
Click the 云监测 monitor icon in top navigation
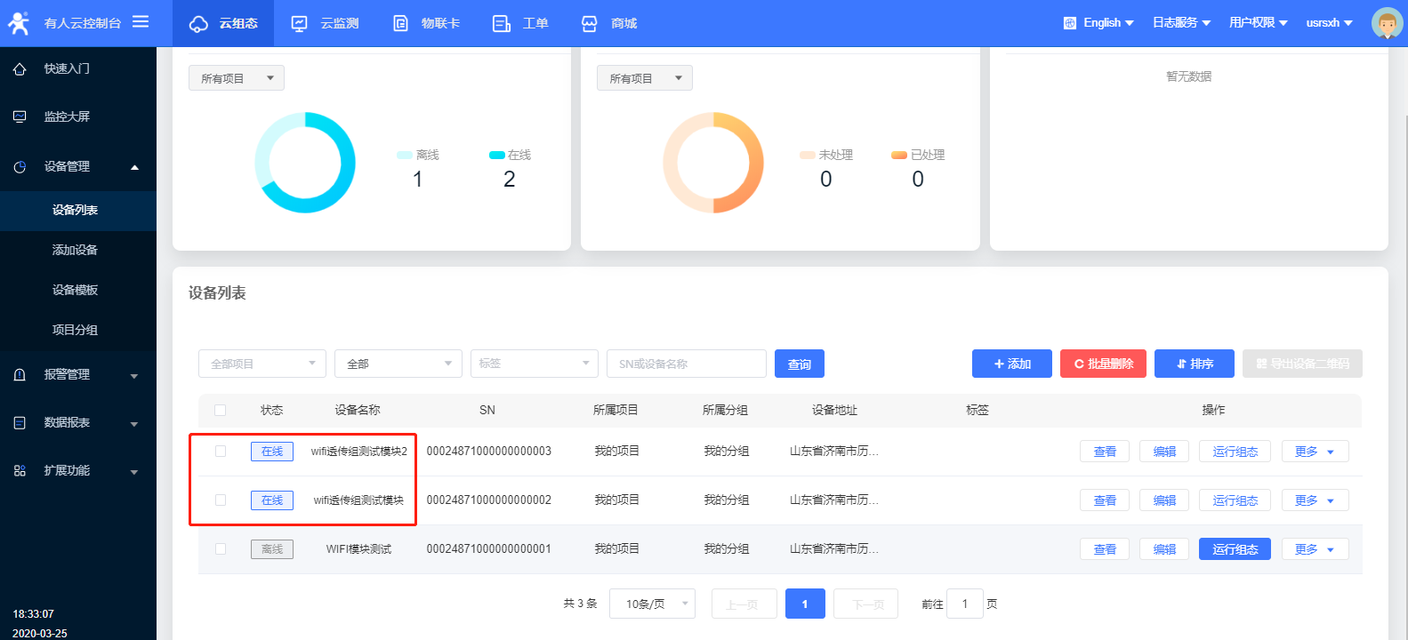tap(300, 24)
